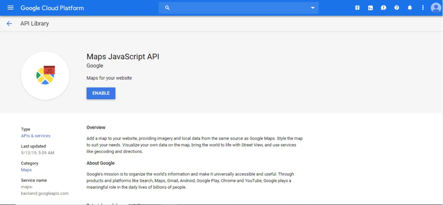Click the 9/13/19, 5:09 AM date

coord(38,153)
